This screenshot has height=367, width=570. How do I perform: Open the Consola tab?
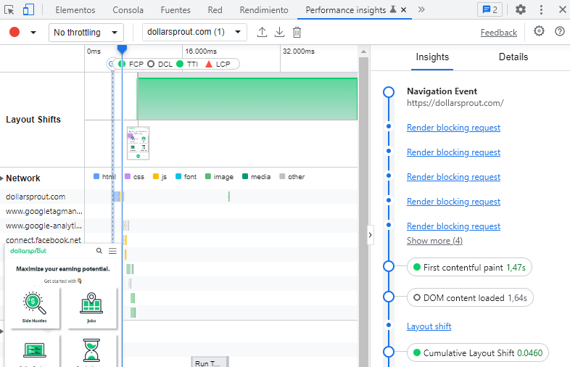pyautogui.click(x=128, y=10)
